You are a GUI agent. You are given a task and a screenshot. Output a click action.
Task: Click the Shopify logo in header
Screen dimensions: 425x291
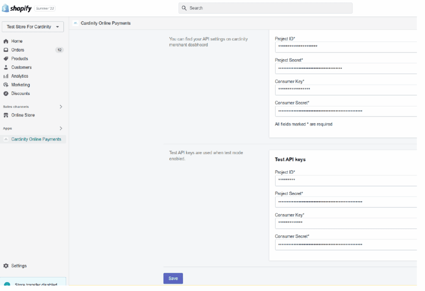(x=17, y=8)
